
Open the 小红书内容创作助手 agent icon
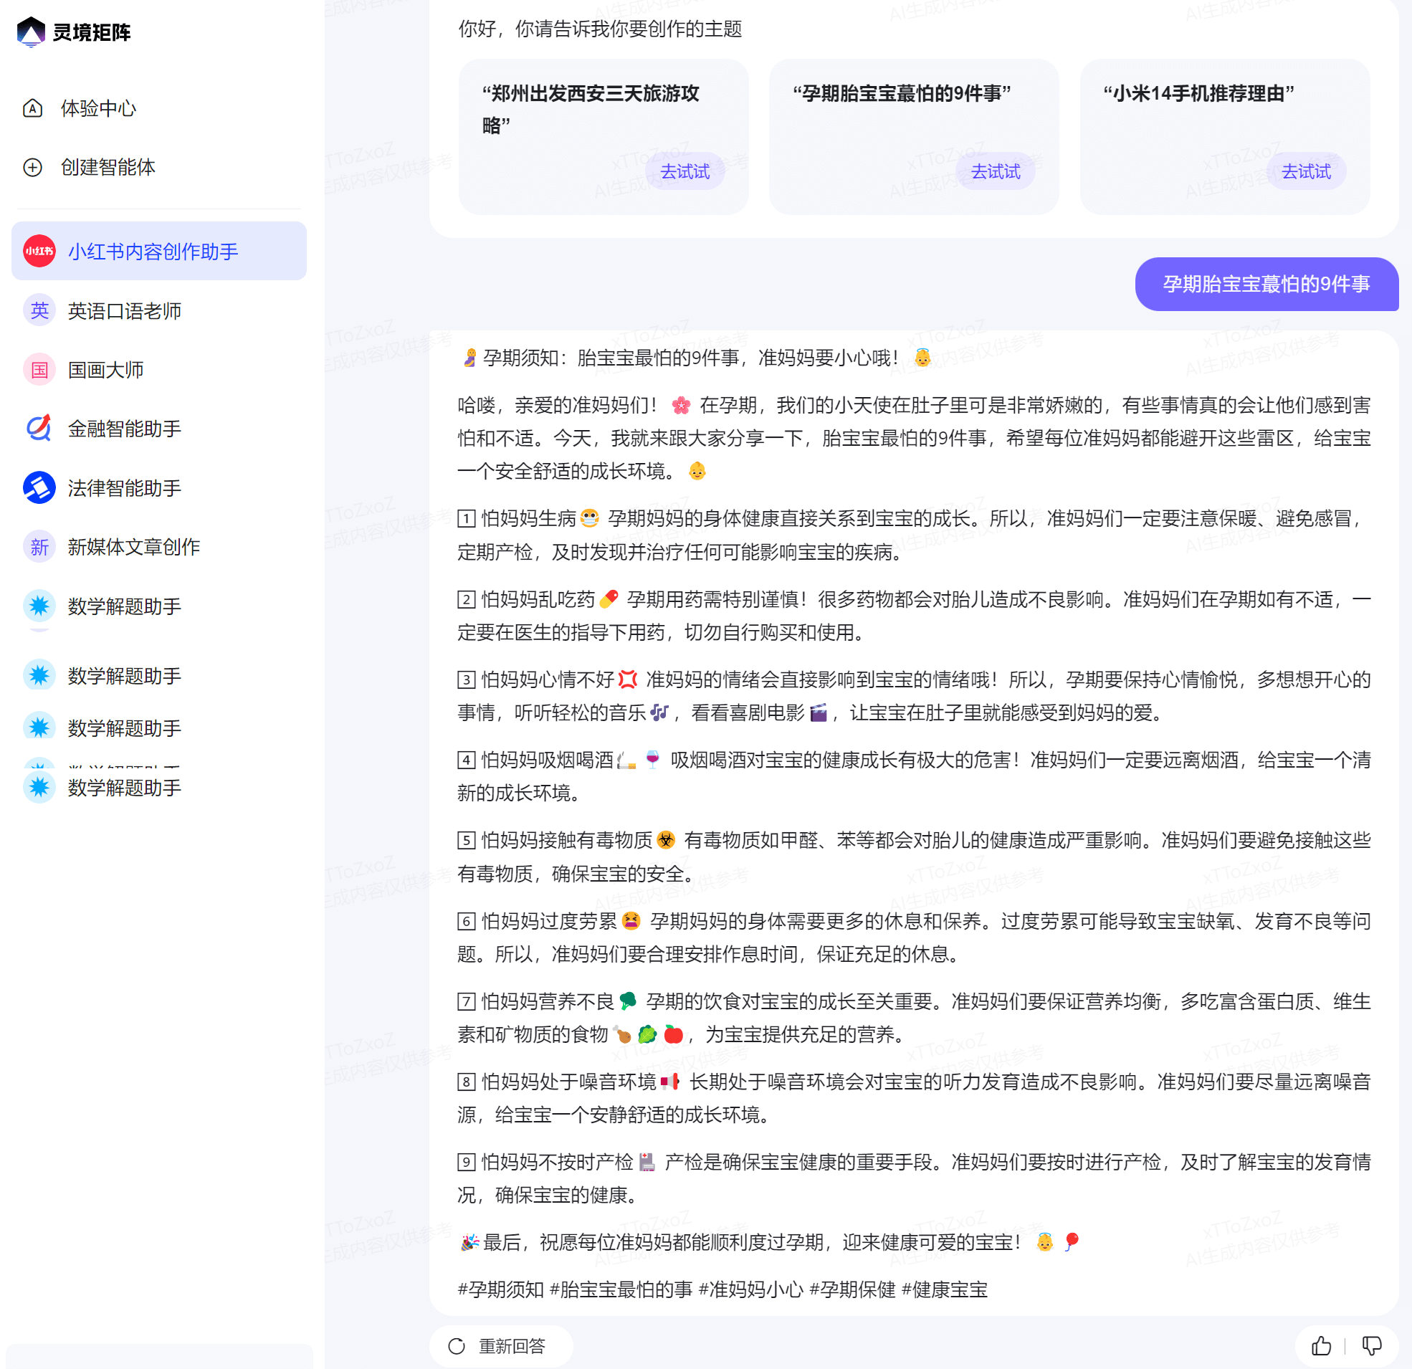39,251
